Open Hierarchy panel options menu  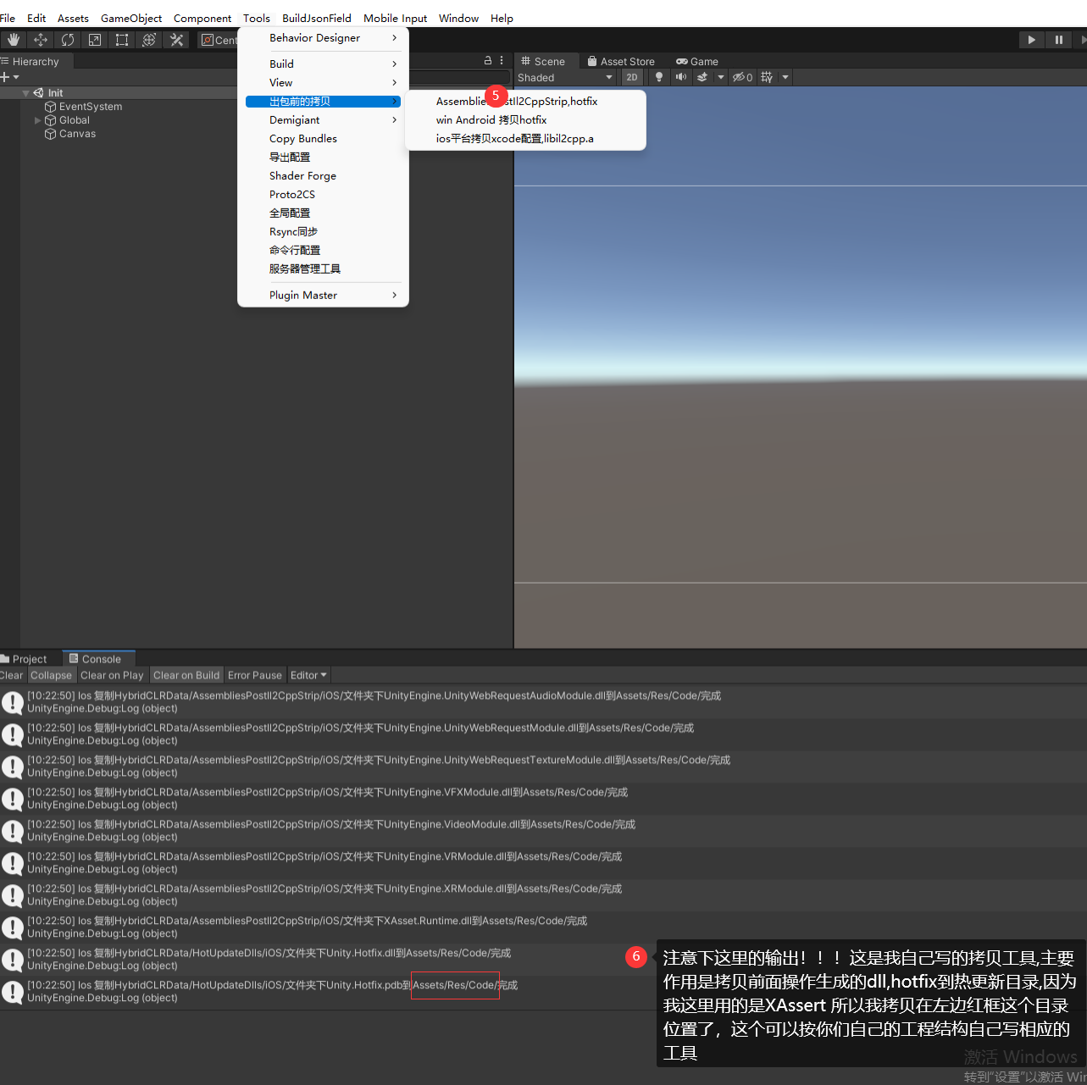click(502, 61)
